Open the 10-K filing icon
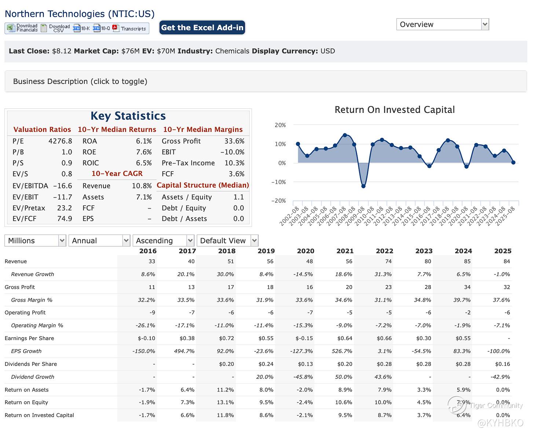534x435 pixels. [77, 28]
